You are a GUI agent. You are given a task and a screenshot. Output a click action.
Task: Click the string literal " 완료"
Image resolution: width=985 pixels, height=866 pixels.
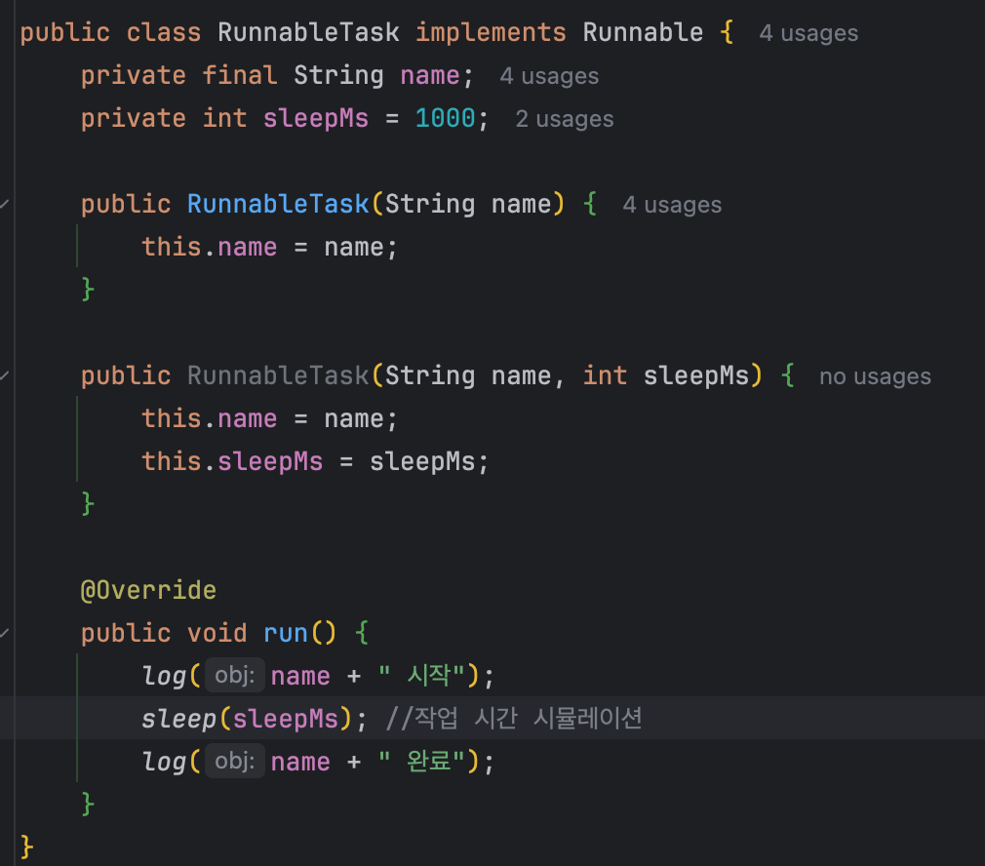421,761
